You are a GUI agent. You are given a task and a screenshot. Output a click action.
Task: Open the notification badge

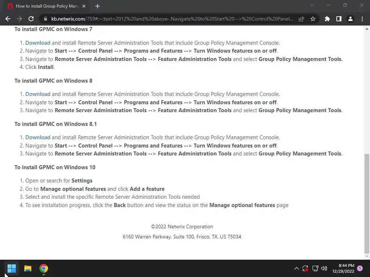click(360, 268)
